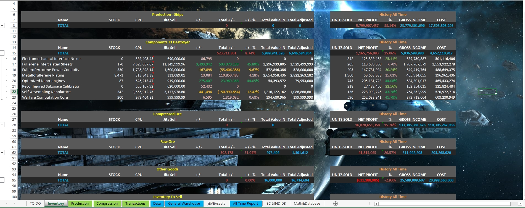Screen dimensions: 525x208
Task: Switch to Transactions sheet tab
Action: [135, 204]
